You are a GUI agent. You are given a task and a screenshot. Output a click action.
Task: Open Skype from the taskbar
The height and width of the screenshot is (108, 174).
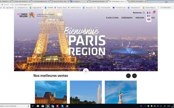62,106
